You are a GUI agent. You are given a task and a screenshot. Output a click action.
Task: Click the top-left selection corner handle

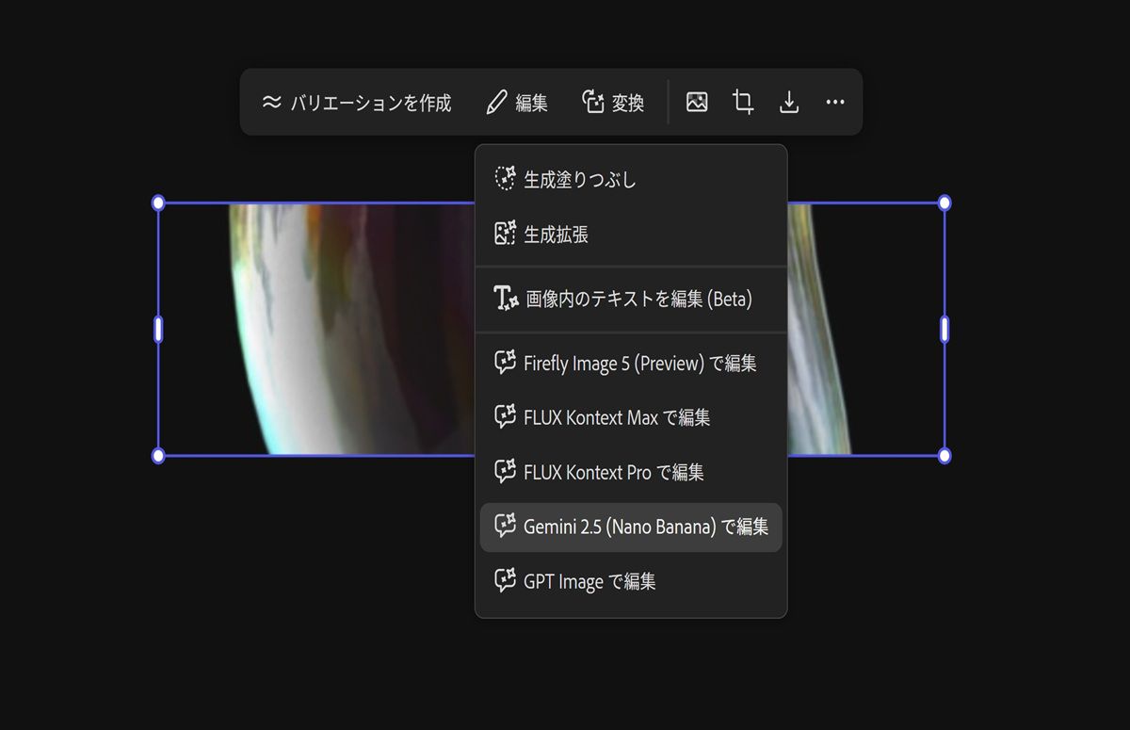tap(158, 203)
